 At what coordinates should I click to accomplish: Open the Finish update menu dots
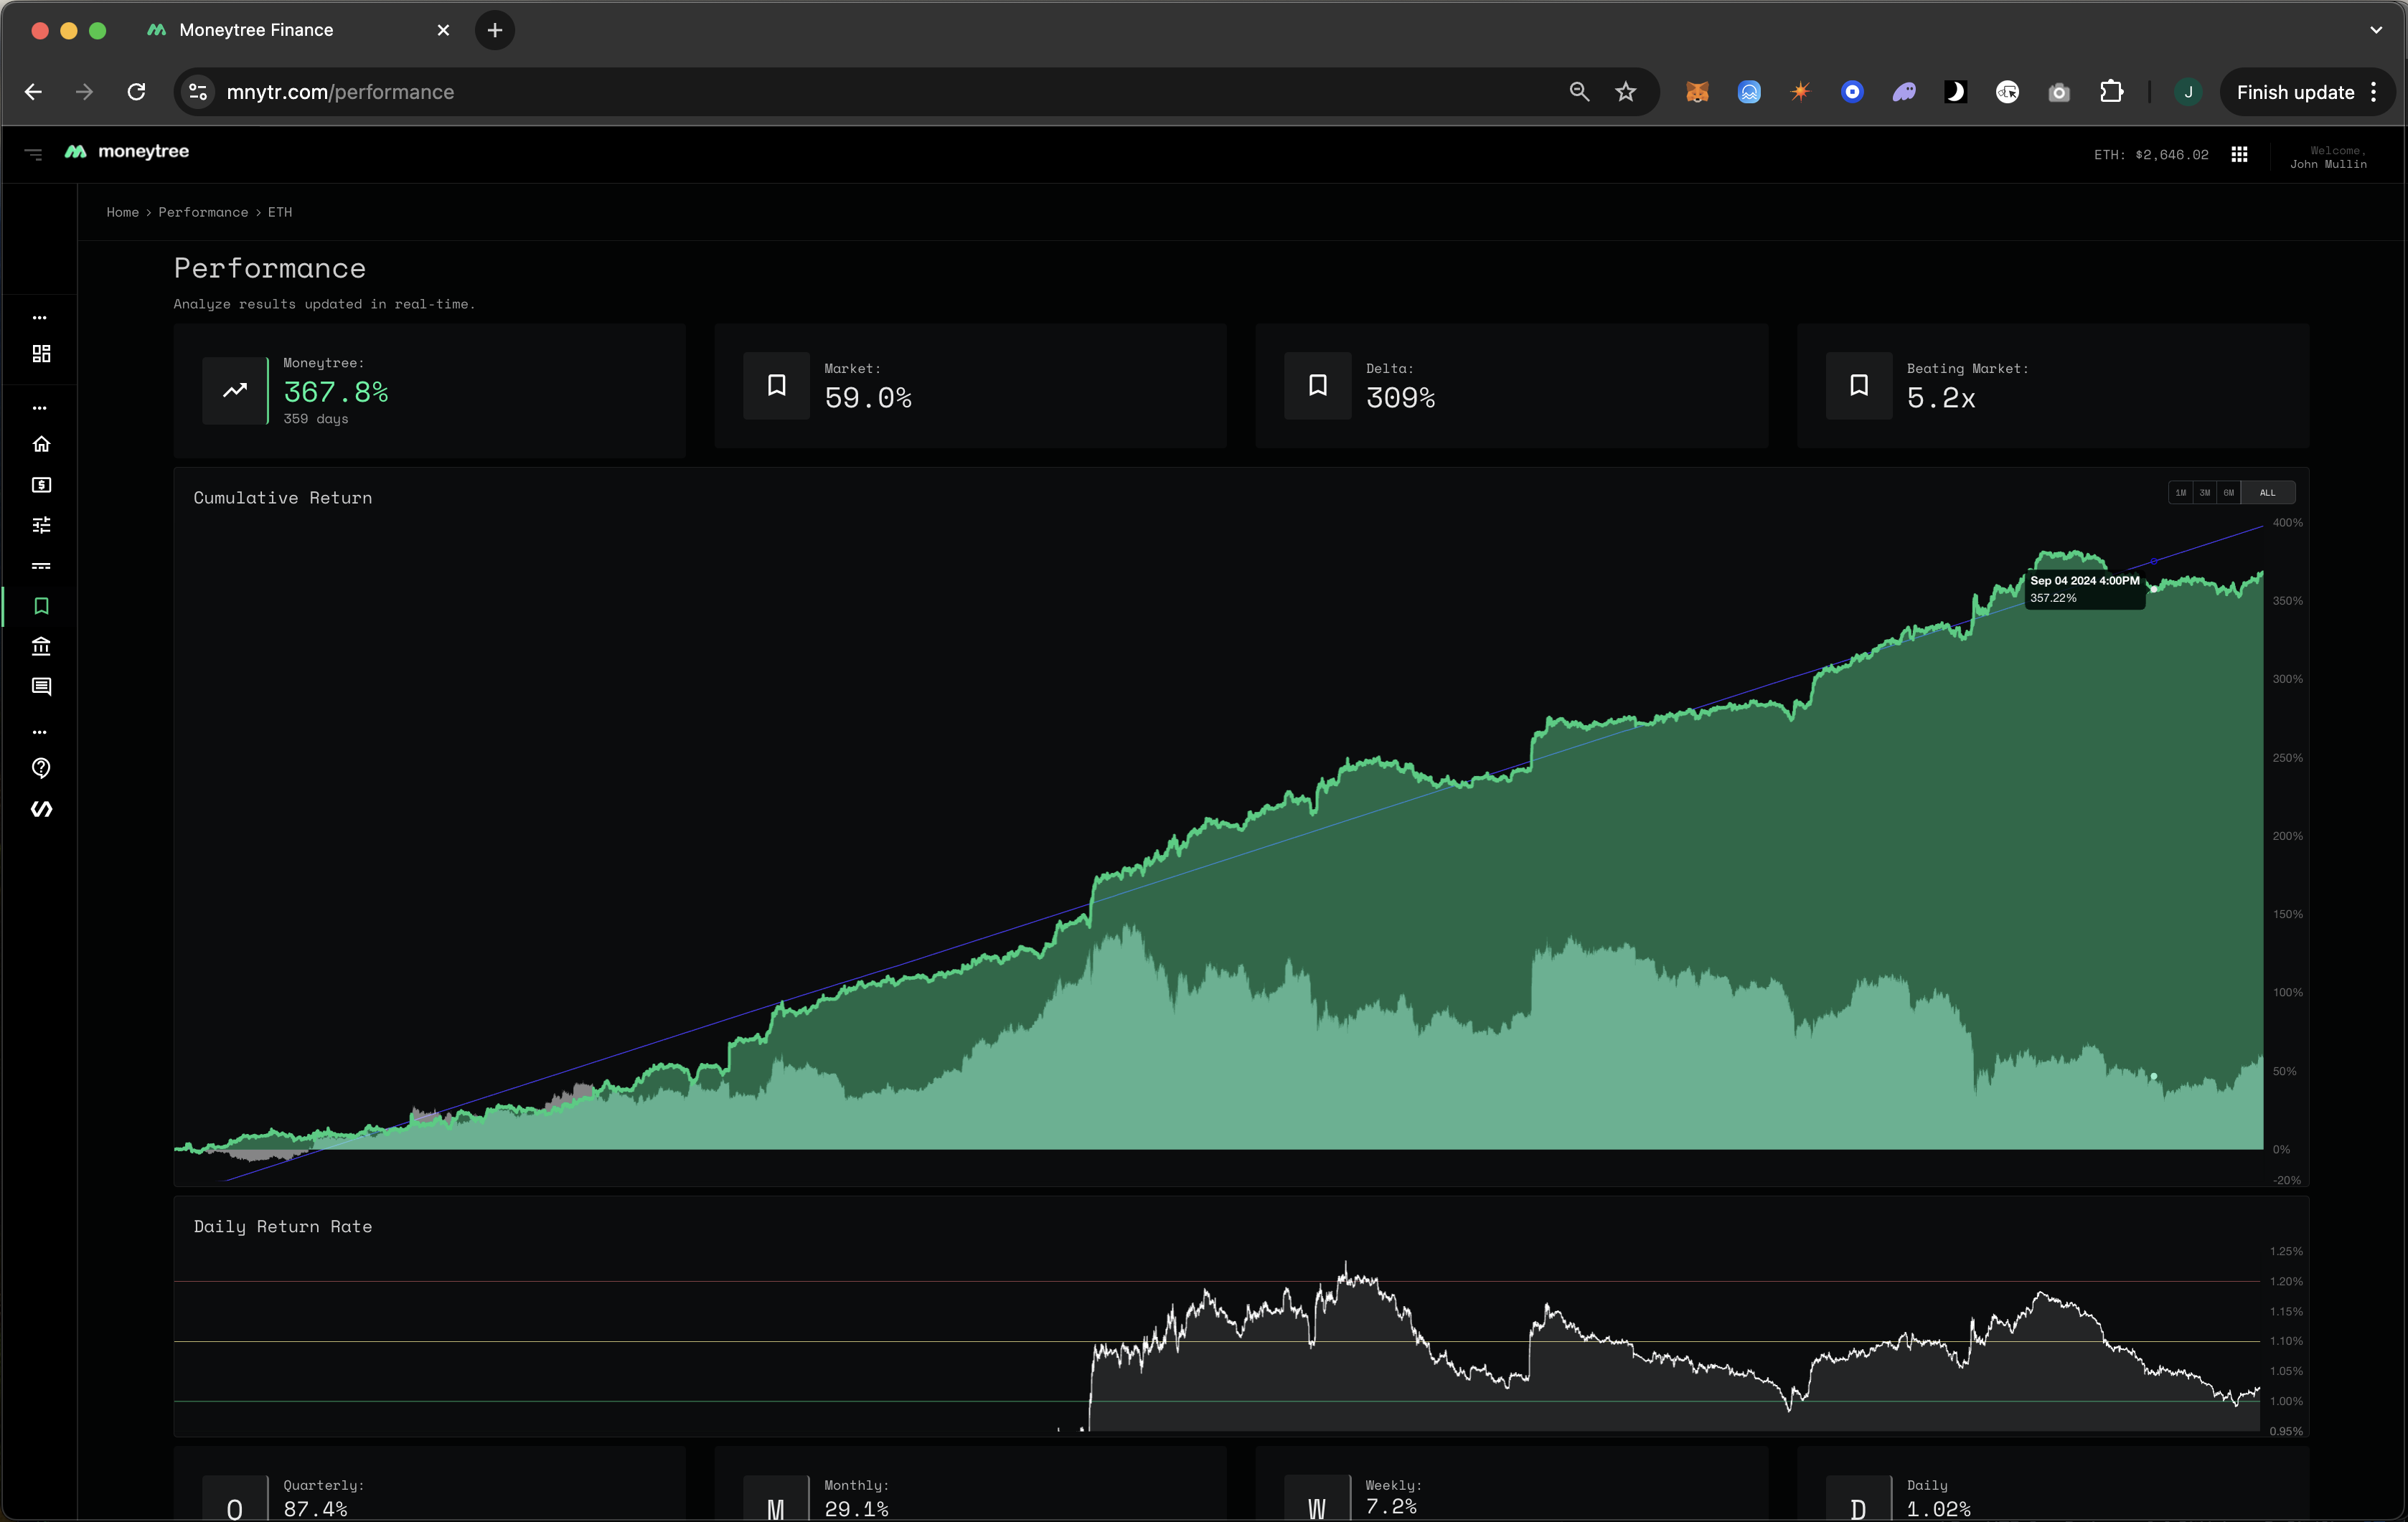point(2374,92)
